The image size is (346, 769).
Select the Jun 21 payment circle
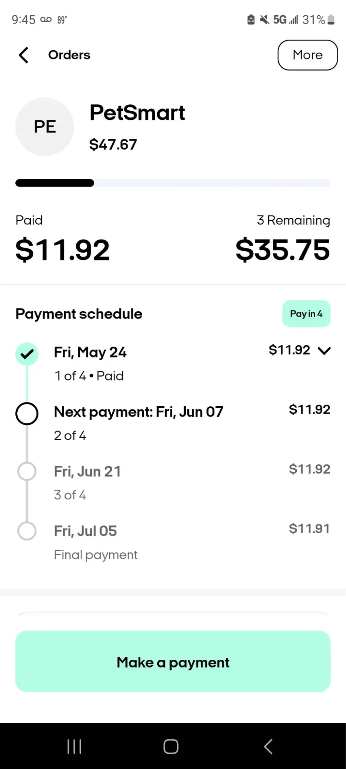27,471
